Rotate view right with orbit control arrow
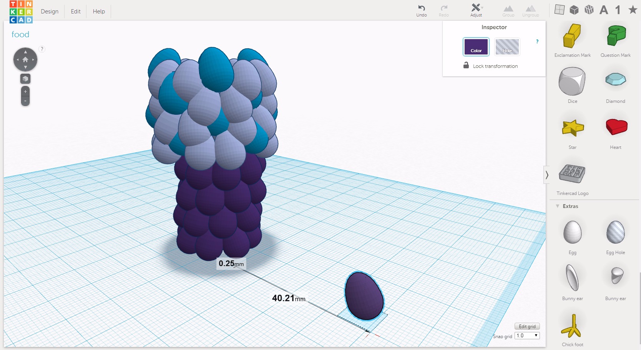Screen dimensions: 641x350 [x=33, y=59]
